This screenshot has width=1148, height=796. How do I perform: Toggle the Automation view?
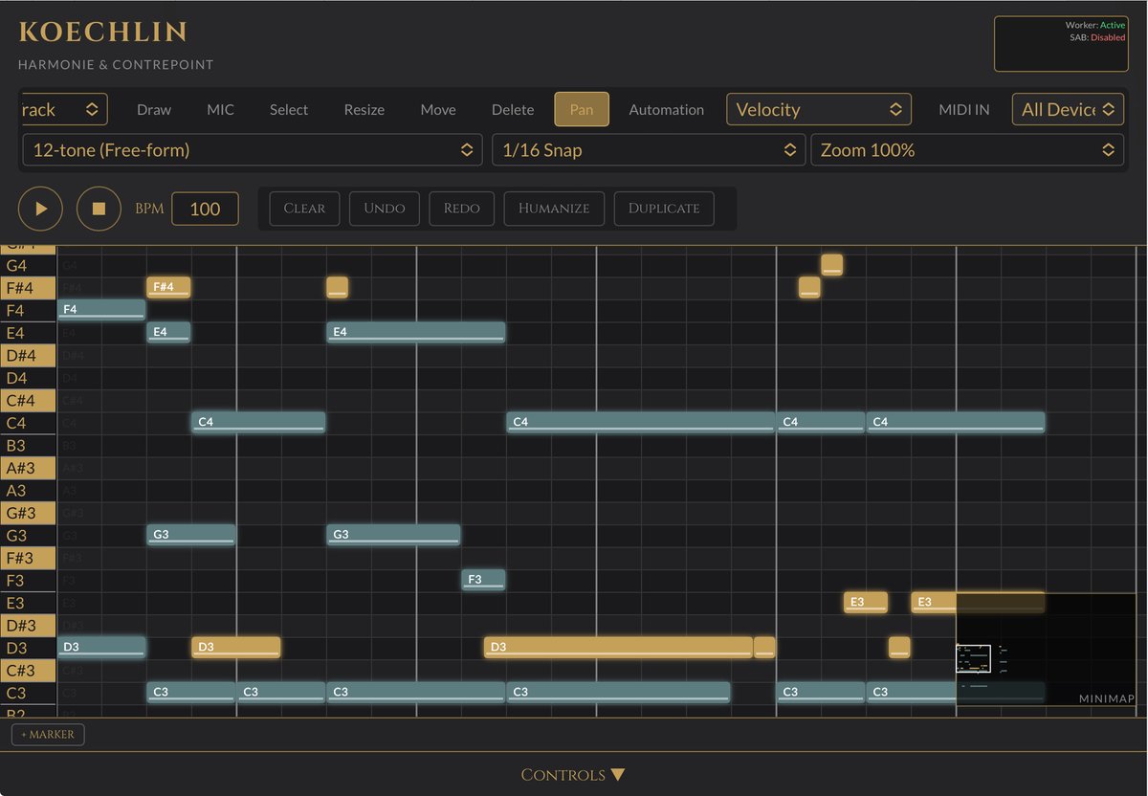tap(666, 109)
